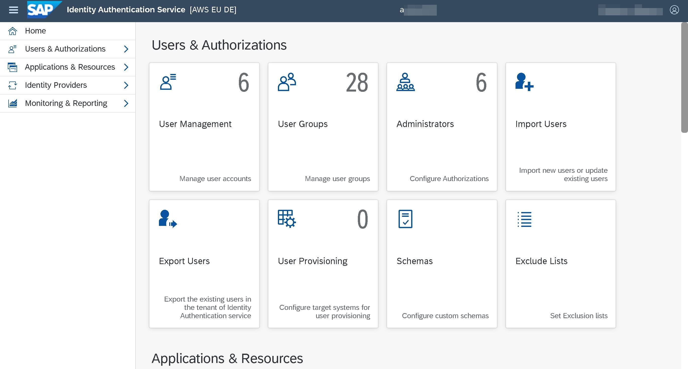Click the Import Users person-plus icon
Screen dimensions: 688x369
tap(524, 82)
